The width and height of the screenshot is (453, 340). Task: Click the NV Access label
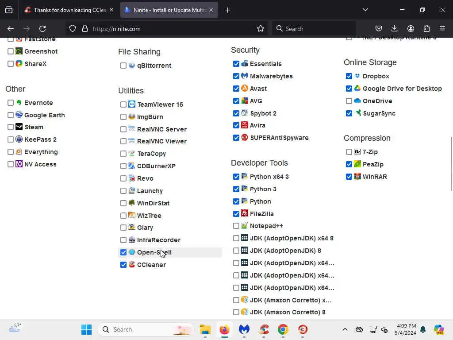pos(40,164)
